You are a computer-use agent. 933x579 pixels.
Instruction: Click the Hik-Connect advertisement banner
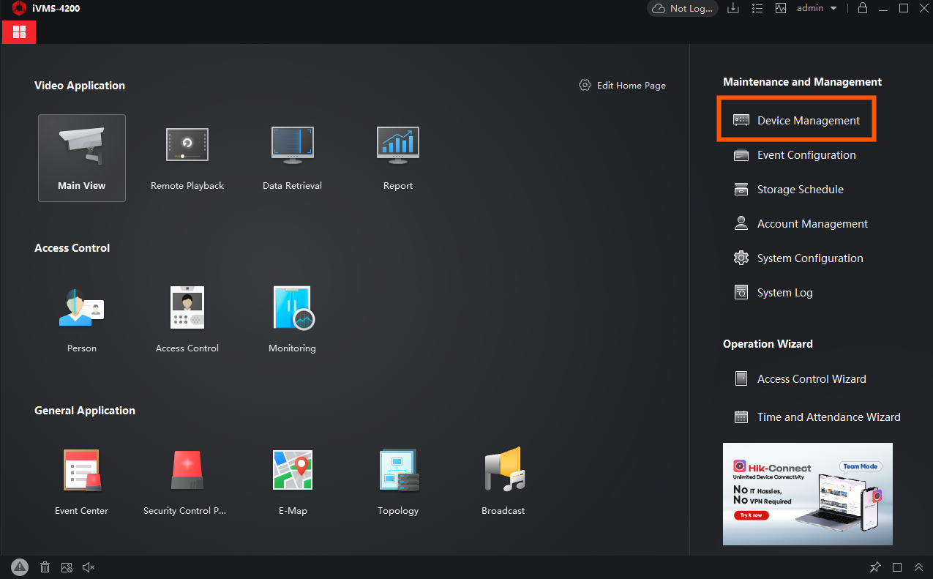coord(808,494)
